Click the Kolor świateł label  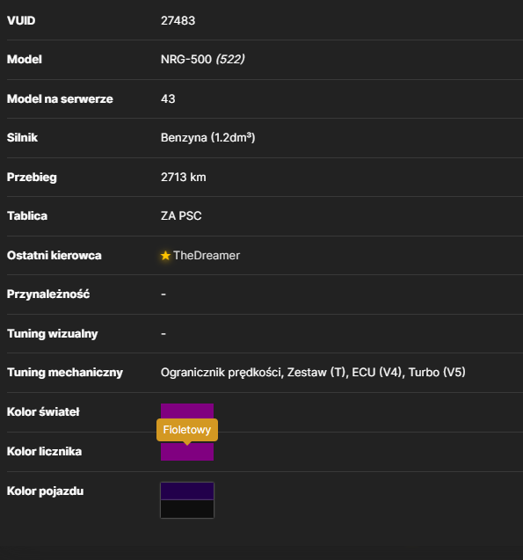(43, 411)
